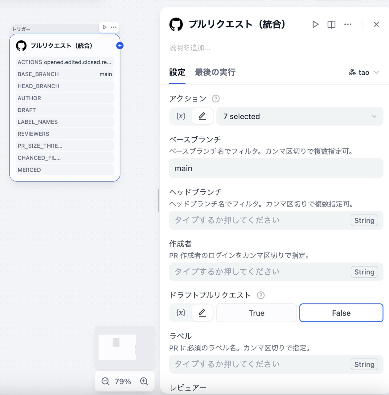Click the CHANGED_FIL... row in the node
Viewport: 389px width, 395px height.
point(65,158)
